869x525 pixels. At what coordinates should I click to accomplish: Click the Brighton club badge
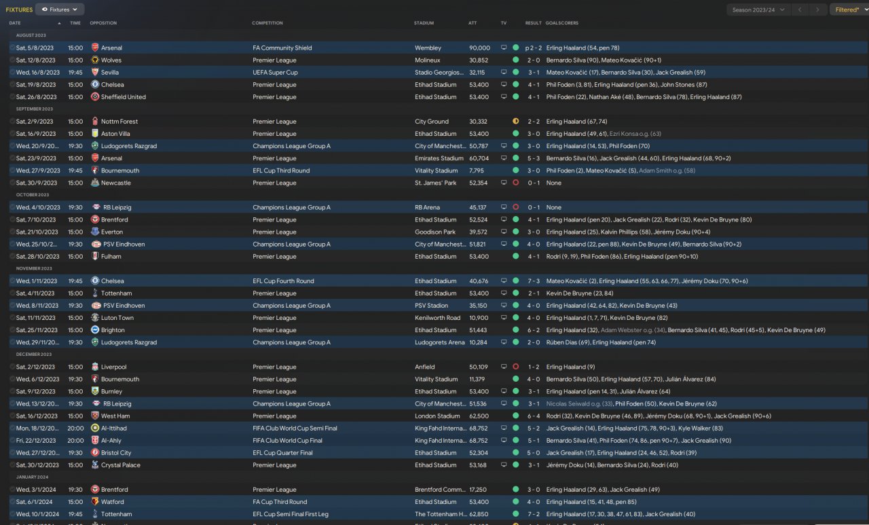(94, 330)
